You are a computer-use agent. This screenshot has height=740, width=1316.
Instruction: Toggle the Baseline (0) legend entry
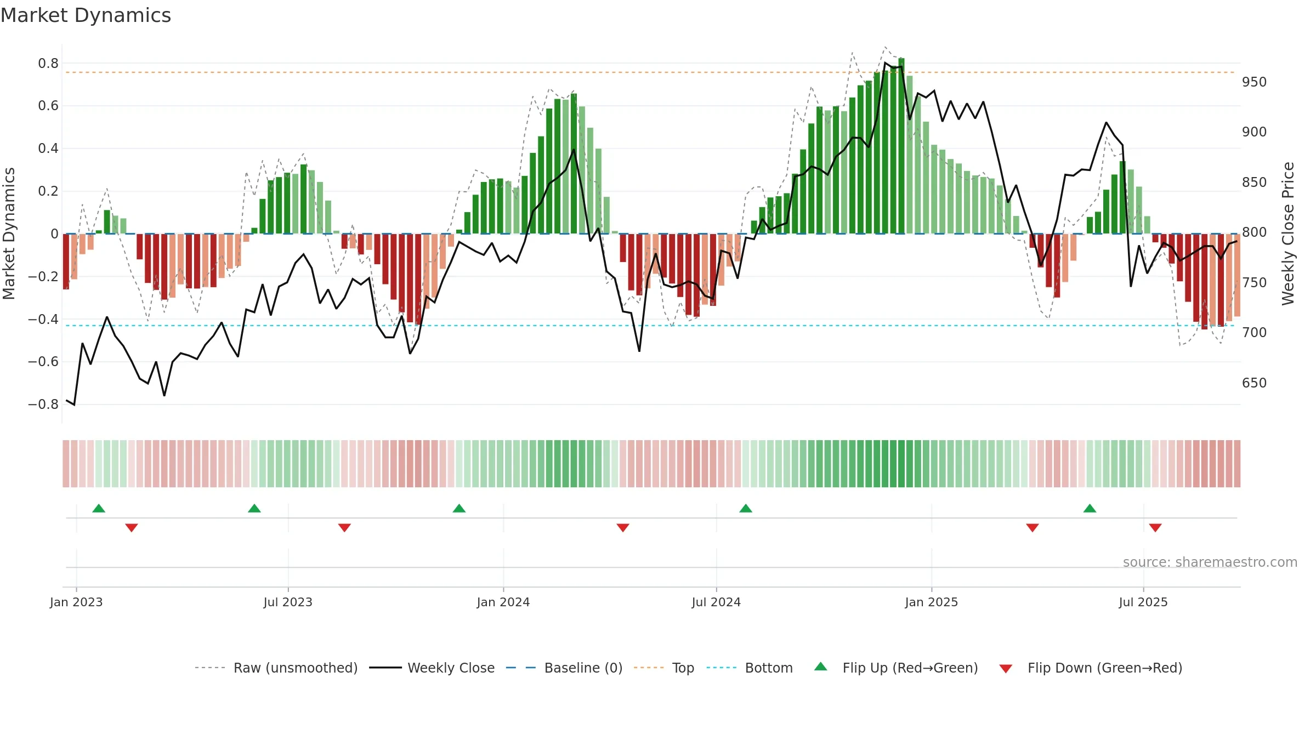point(564,668)
